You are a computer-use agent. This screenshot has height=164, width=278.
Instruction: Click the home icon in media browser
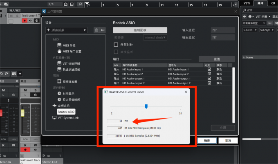click(250, 16)
